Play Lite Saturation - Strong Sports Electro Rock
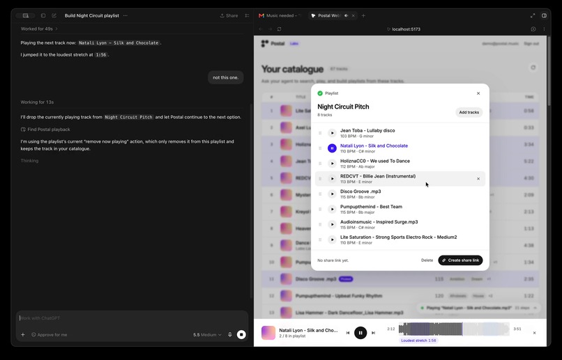The image size is (562, 360). click(333, 240)
